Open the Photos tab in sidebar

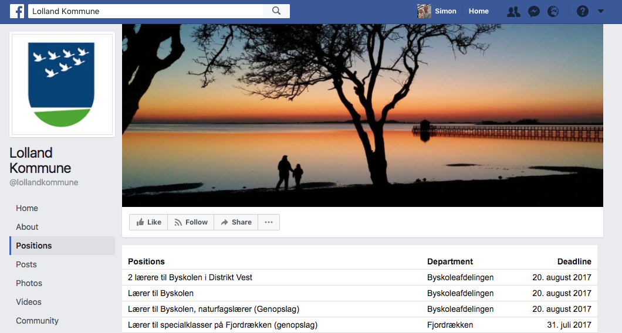point(29,283)
